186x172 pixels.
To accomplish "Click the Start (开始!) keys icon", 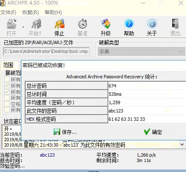I will 36,24.
